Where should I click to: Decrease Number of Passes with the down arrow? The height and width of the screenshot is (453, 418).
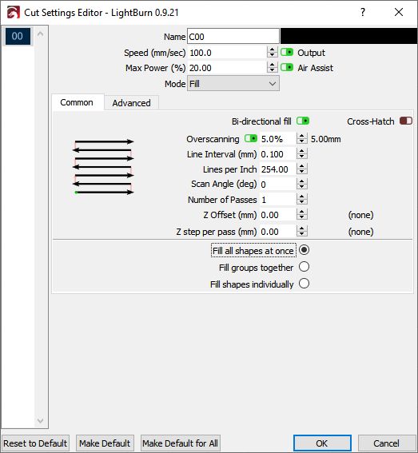(302, 202)
